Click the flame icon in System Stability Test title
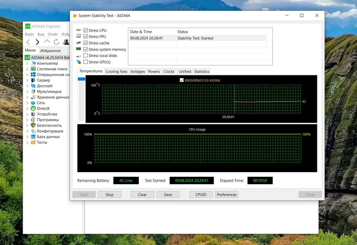357x245 pixels. (75, 15)
